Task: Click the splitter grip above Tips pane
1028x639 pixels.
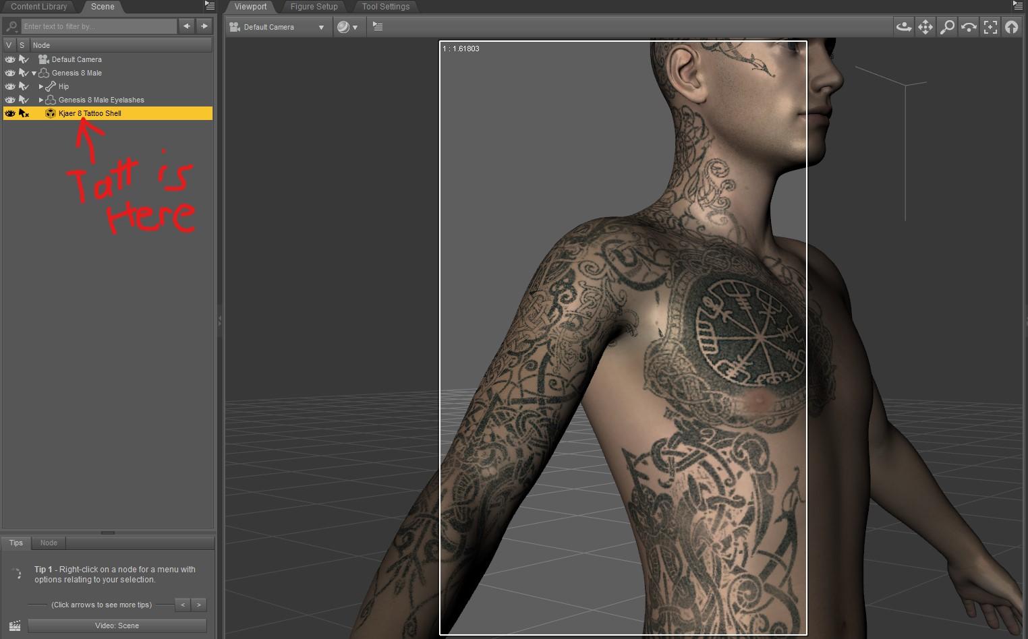Action: click(108, 532)
